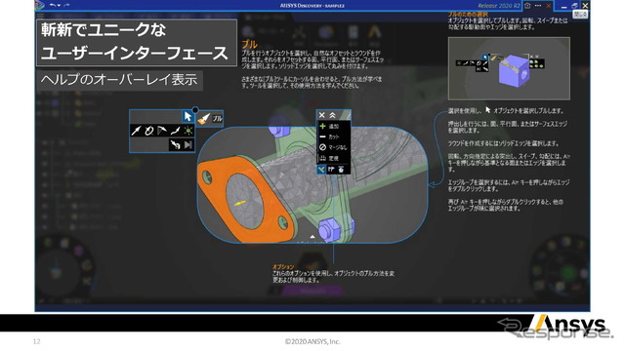Open the help thumbnail showing purple cube
625x351 pixels.
[509, 68]
